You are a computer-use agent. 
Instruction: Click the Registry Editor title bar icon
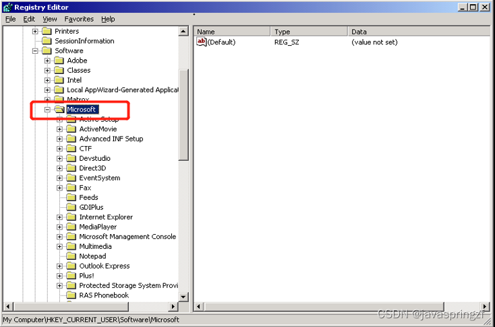[8, 7]
